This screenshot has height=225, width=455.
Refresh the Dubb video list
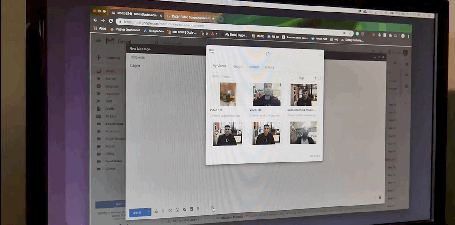320,78
